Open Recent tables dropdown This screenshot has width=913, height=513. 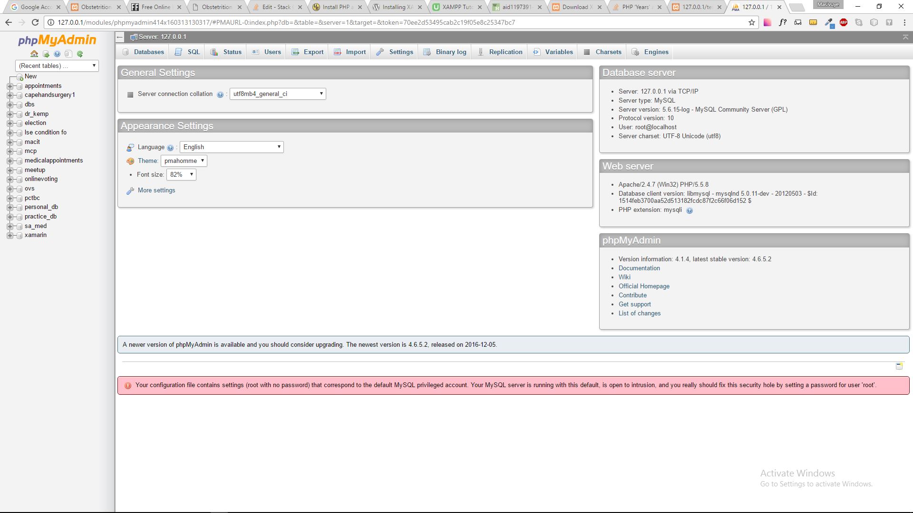(x=57, y=66)
